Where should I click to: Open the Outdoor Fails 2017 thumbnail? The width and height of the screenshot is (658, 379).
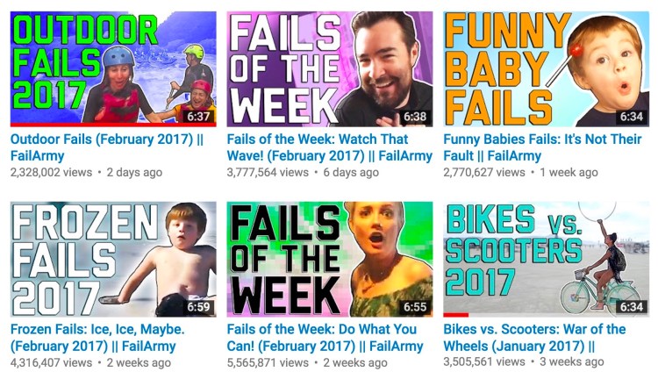coord(113,68)
